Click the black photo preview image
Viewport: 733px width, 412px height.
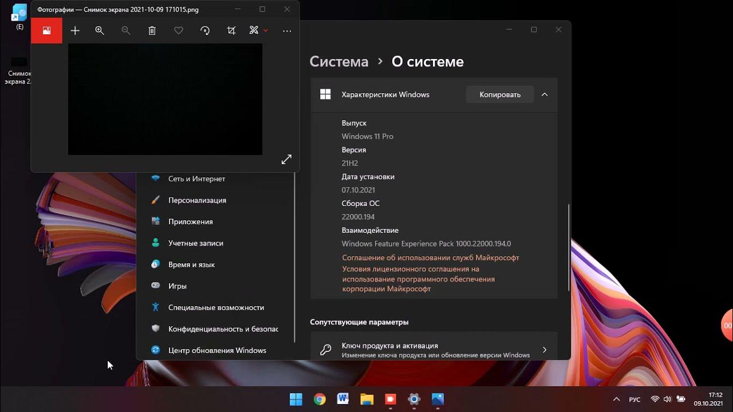click(x=165, y=99)
